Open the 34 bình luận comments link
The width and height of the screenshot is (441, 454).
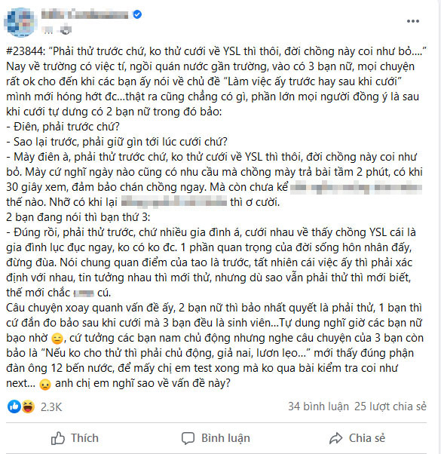318,406
